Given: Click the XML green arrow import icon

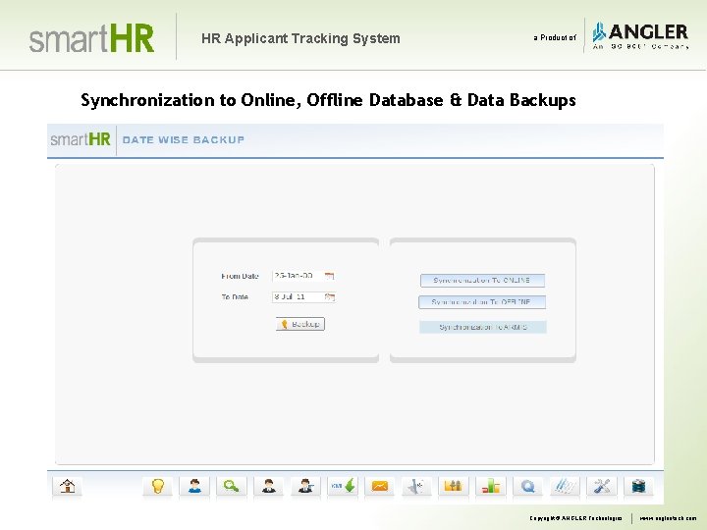Looking at the screenshot, I should (343, 487).
